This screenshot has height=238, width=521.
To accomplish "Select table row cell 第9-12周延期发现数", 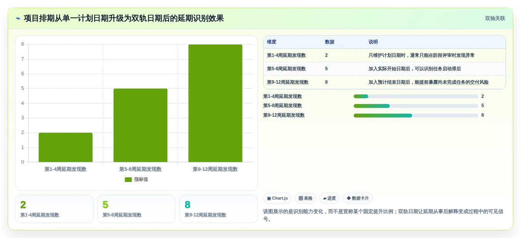I will pos(288,82).
